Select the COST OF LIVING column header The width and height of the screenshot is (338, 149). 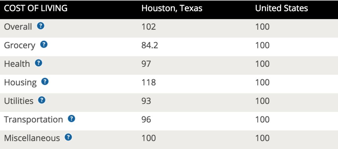[x=36, y=8]
